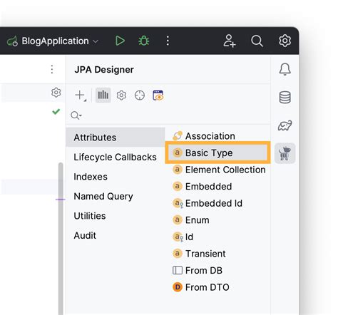The width and height of the screenshot is (338, 315).
Task: Select the Named Query category
Action: [x=116, y=196]
